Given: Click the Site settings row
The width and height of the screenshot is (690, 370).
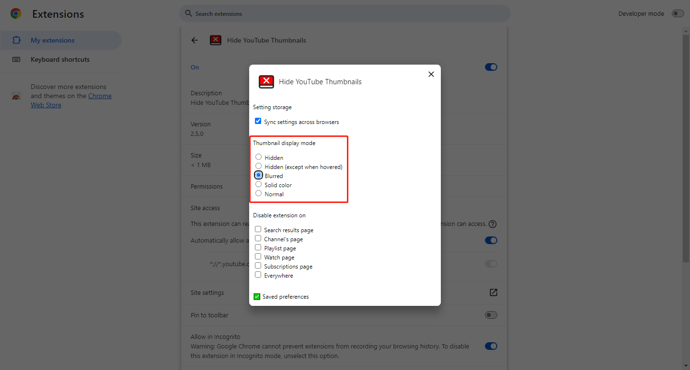Looking at the screenshot, I should (344, 292).
